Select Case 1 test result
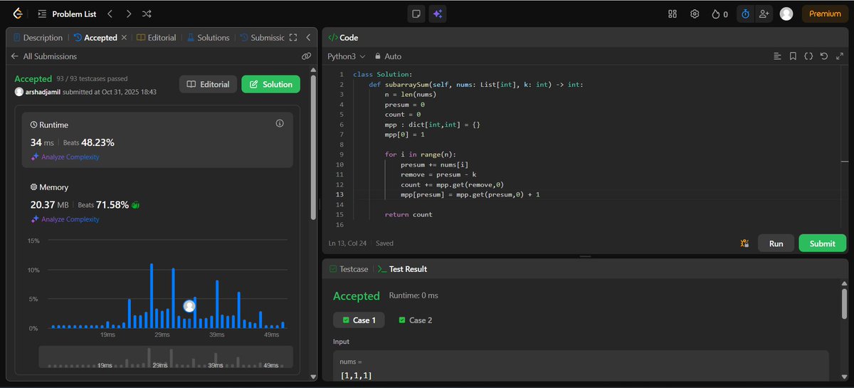Image resolution: width=854 pixels, height=388 pixels. pos(359,320)
